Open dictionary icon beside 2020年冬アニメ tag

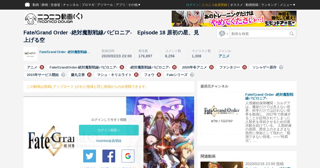pyautogui.click(x=211, y=67)
